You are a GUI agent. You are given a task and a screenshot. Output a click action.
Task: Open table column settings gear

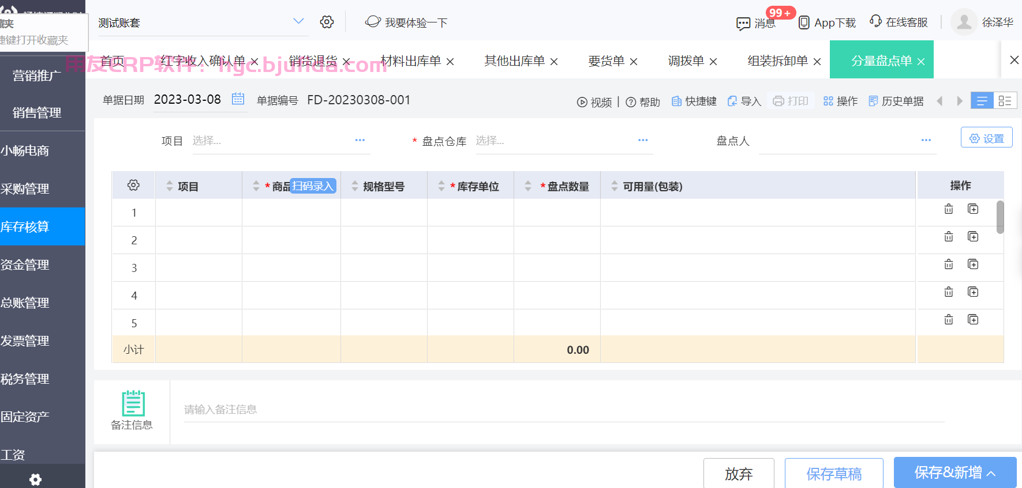(133, 185)
